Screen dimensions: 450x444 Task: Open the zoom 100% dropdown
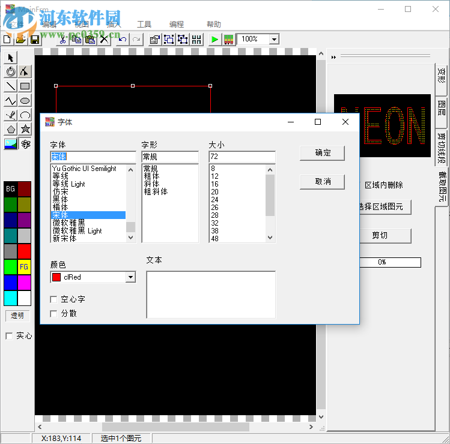tap(274, 39)
